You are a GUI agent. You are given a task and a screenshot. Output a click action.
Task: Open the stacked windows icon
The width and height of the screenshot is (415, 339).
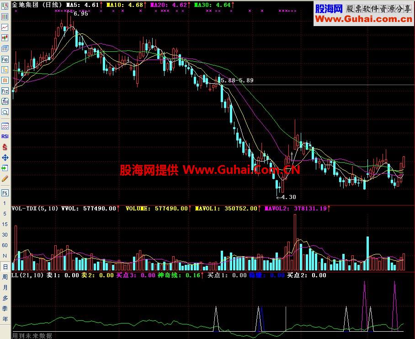tap(5, 48)
